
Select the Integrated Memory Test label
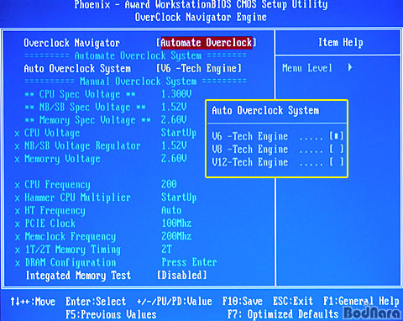(78, 276)
